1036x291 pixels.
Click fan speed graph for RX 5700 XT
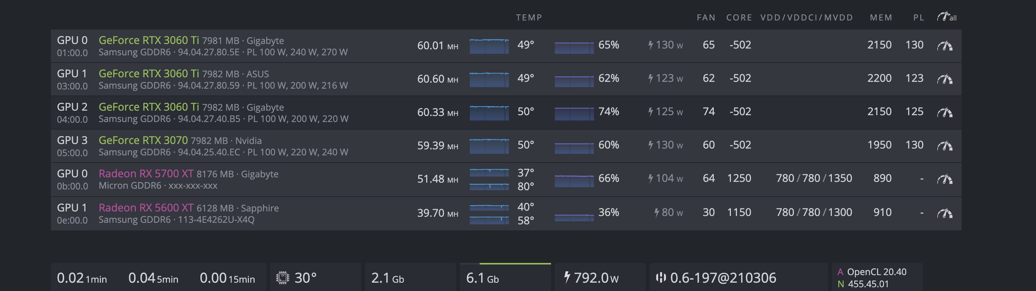574,181
